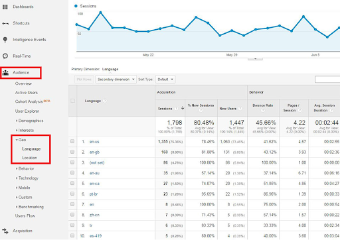Click the table search input field
Image resolution: width=340 pixels, height=240 pixels.
[x=327, y=80]
